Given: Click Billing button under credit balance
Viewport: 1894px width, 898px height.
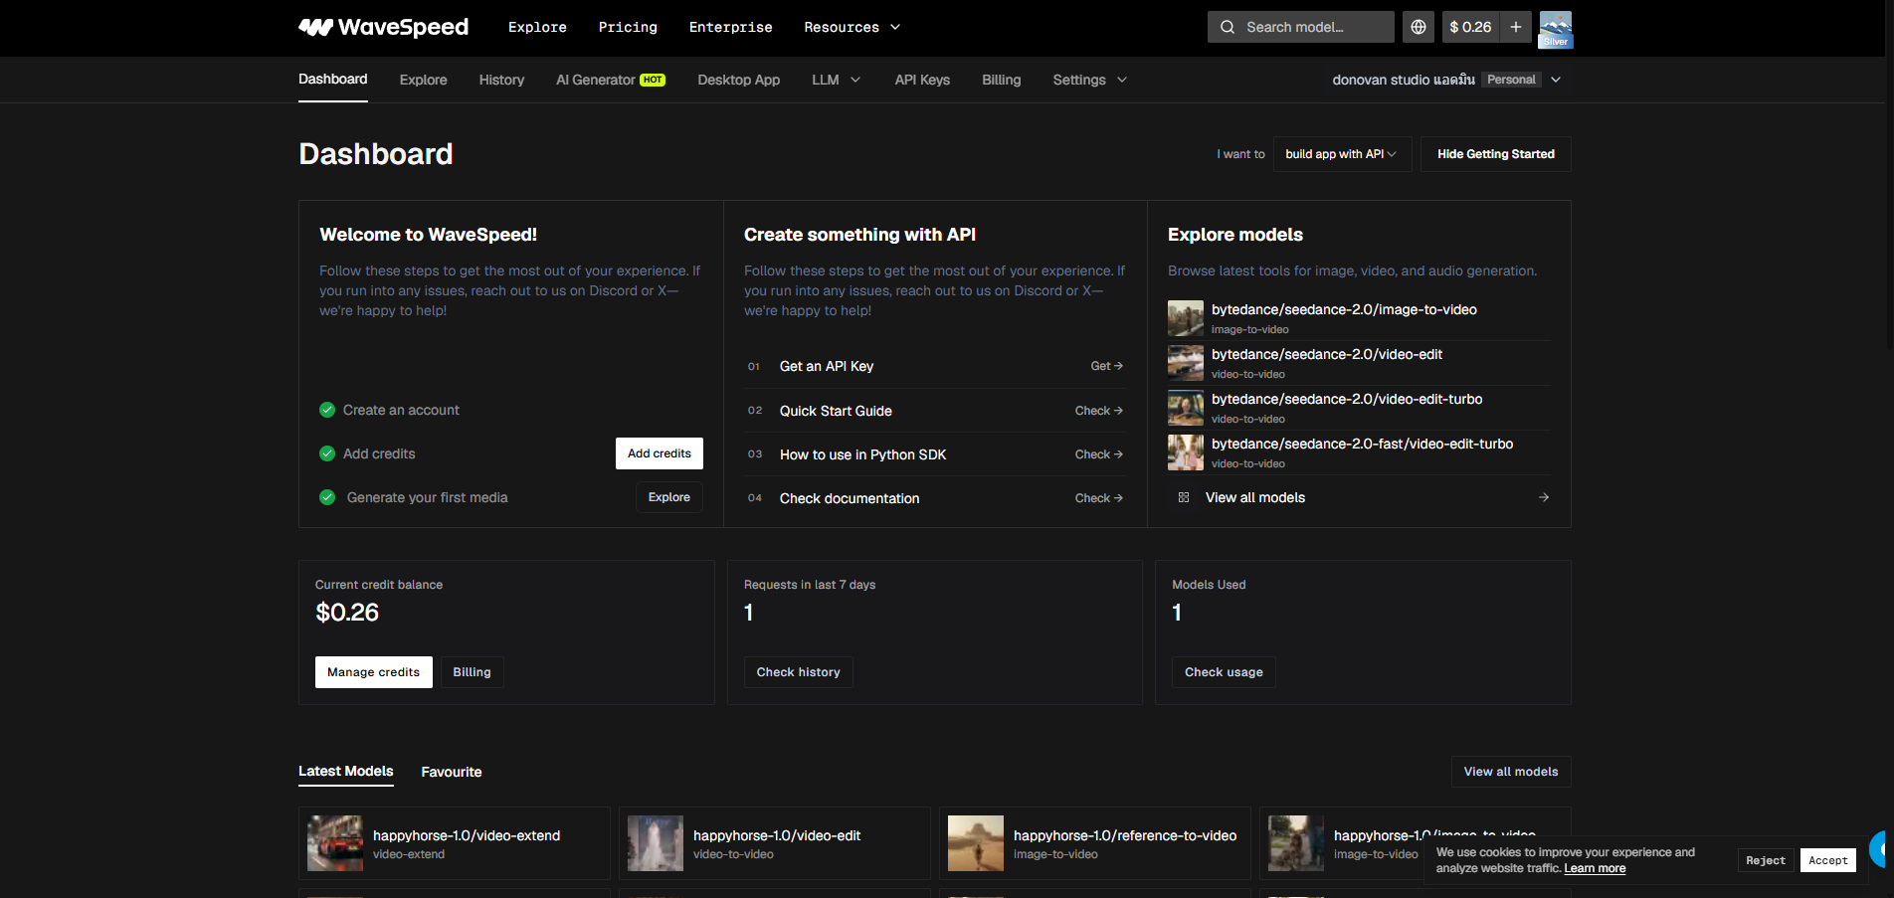Looking at the screenshot, I should (473, 672).
